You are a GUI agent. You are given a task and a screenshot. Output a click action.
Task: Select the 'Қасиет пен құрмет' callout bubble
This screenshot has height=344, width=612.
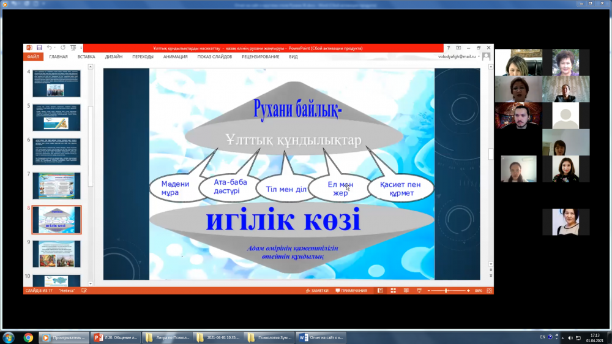click(x=400, y=188)
